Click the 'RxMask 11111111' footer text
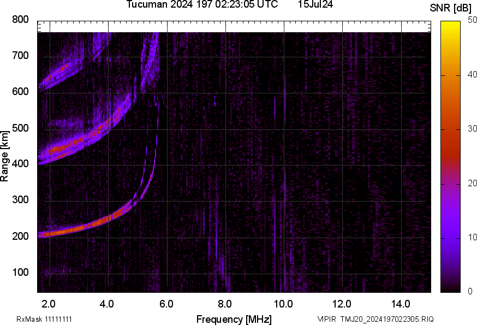 click(x=44, y=319)
